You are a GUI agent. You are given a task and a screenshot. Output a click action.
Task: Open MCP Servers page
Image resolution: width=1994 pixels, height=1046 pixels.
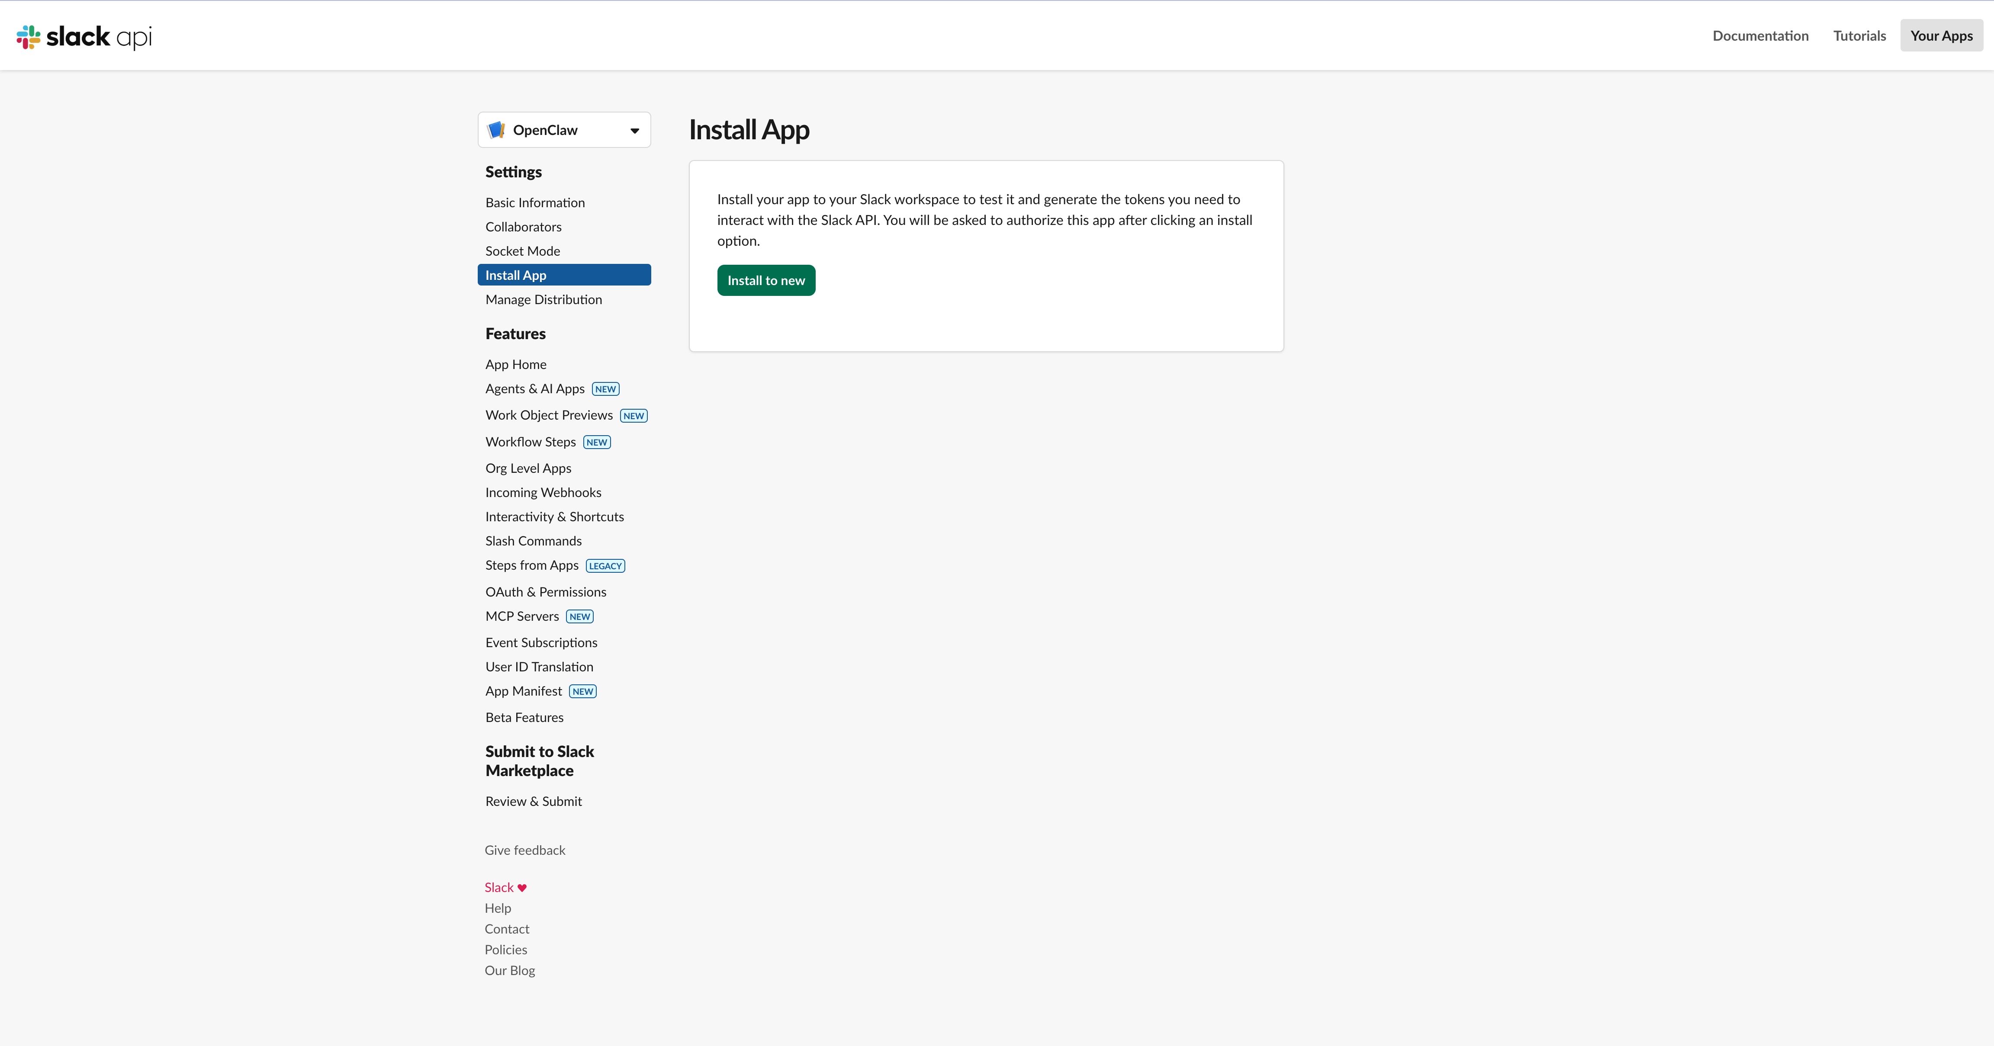tap(522, 616)
